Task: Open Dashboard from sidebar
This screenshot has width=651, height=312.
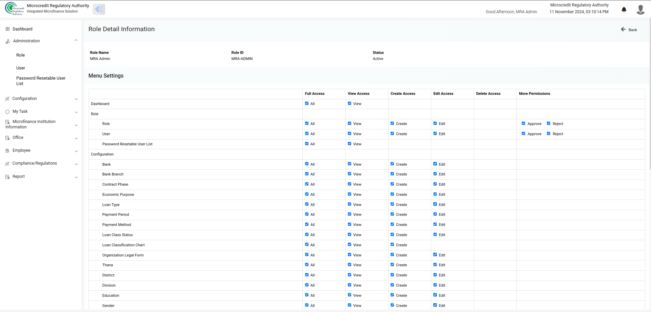Action: pos(22,29)
